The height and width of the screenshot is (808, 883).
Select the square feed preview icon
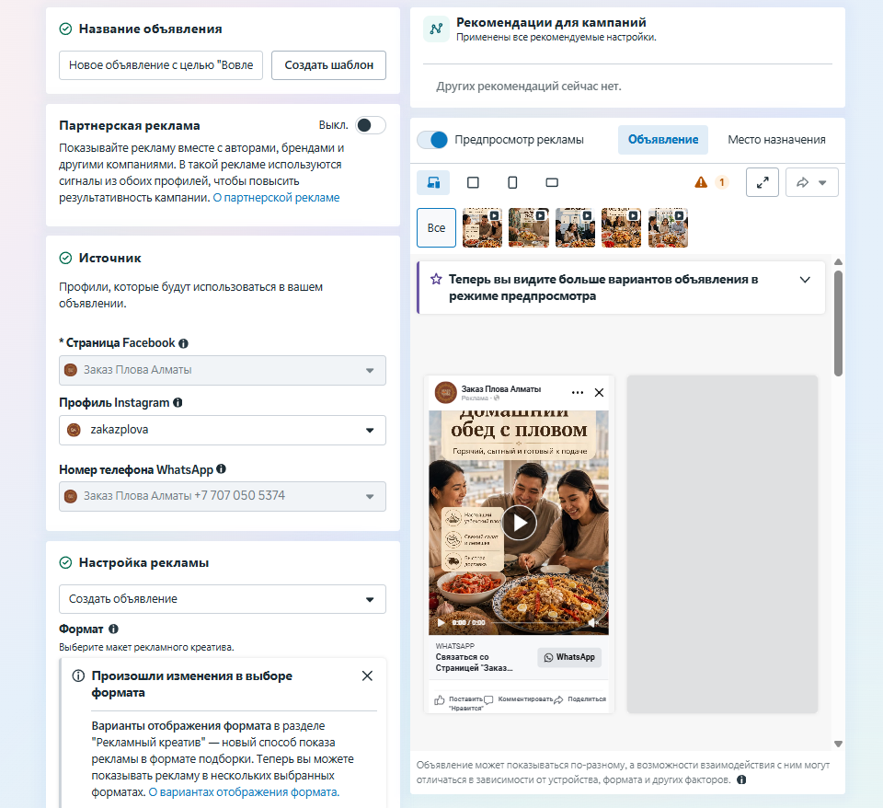click(473, 182)
